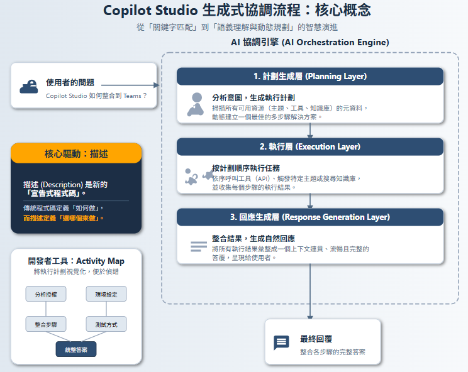
Task: Click the line 將所有執行結果彙整成一個上下文連貫
Action: (x=291, y=249)
